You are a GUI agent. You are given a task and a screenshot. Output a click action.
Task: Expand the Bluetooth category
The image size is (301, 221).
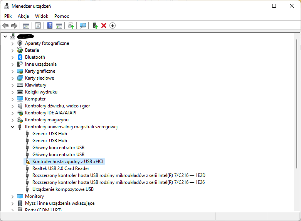coord(13,57)
